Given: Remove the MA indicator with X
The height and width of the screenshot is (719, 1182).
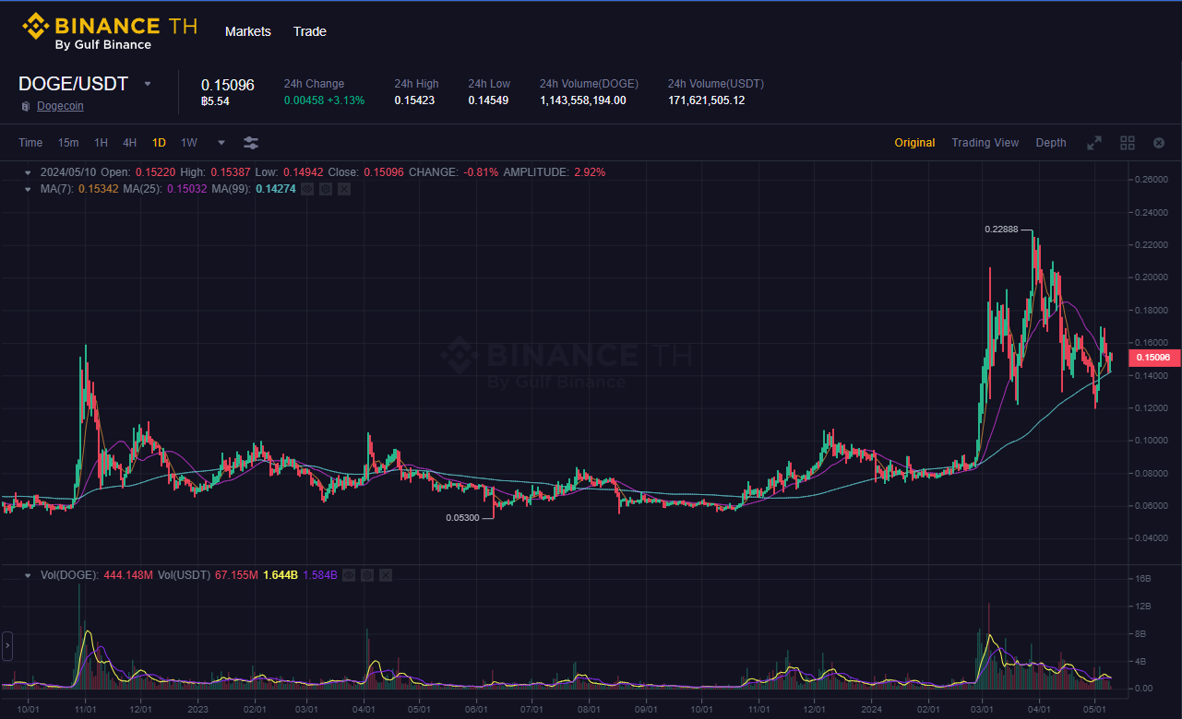Looking at the screenshot, I should 344,189.
